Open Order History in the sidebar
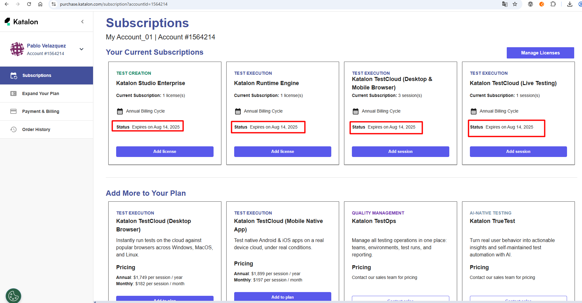582x303 pixels. click(36, 129)
